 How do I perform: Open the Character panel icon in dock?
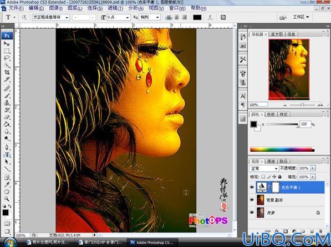(x=243, y=96)
